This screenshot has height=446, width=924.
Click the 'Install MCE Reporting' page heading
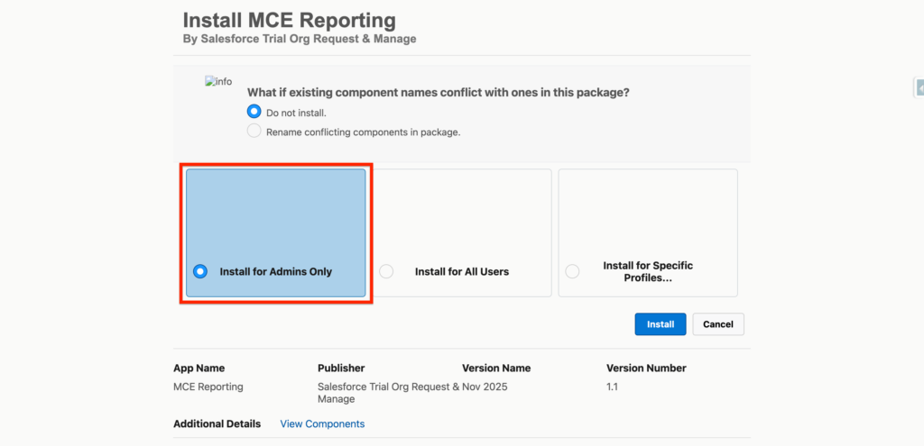(289, 20)
